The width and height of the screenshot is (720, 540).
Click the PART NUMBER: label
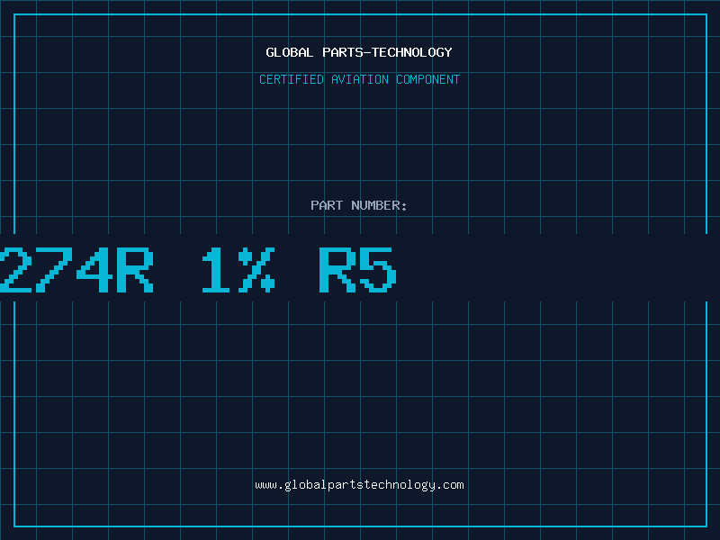tap(358, 205)
